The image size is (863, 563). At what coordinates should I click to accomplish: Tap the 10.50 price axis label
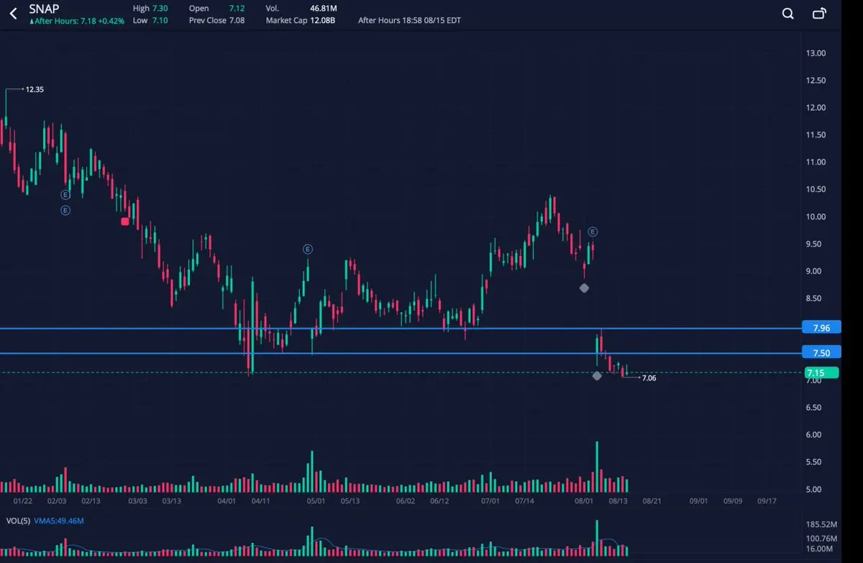[816, 189]
